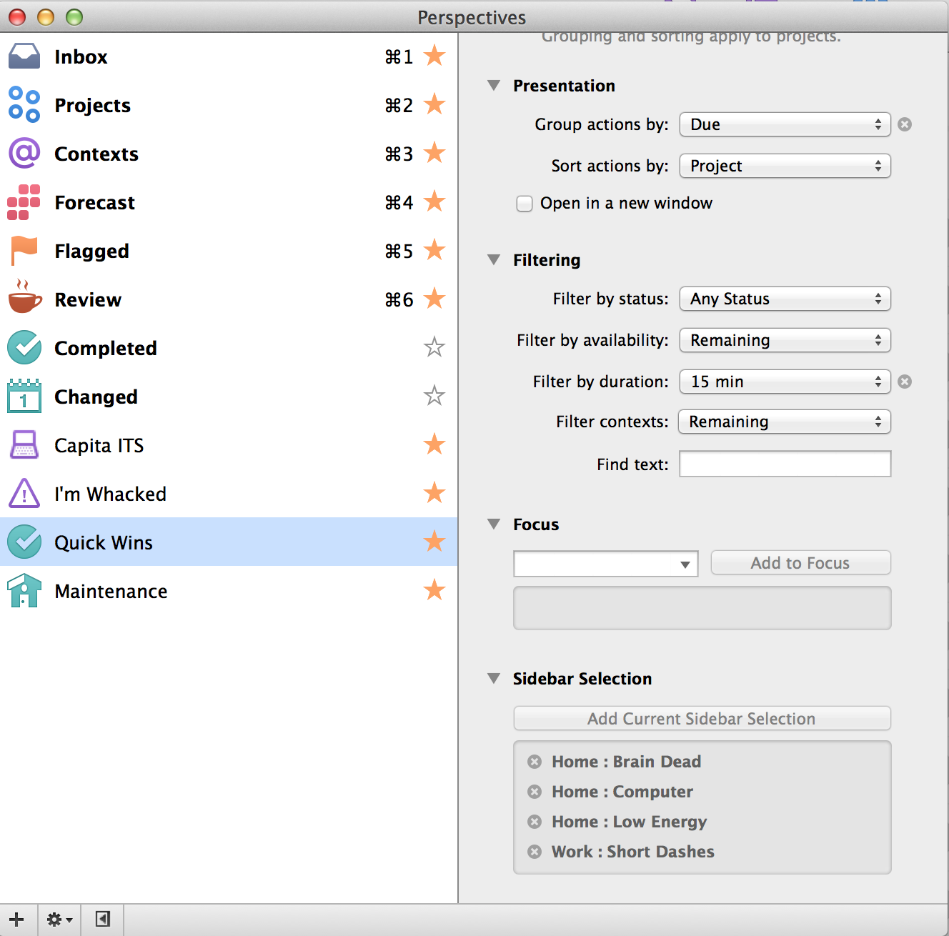Screen dimensions: 949x936
Task: Collapse the Presentation section
Action: (494, 85)
